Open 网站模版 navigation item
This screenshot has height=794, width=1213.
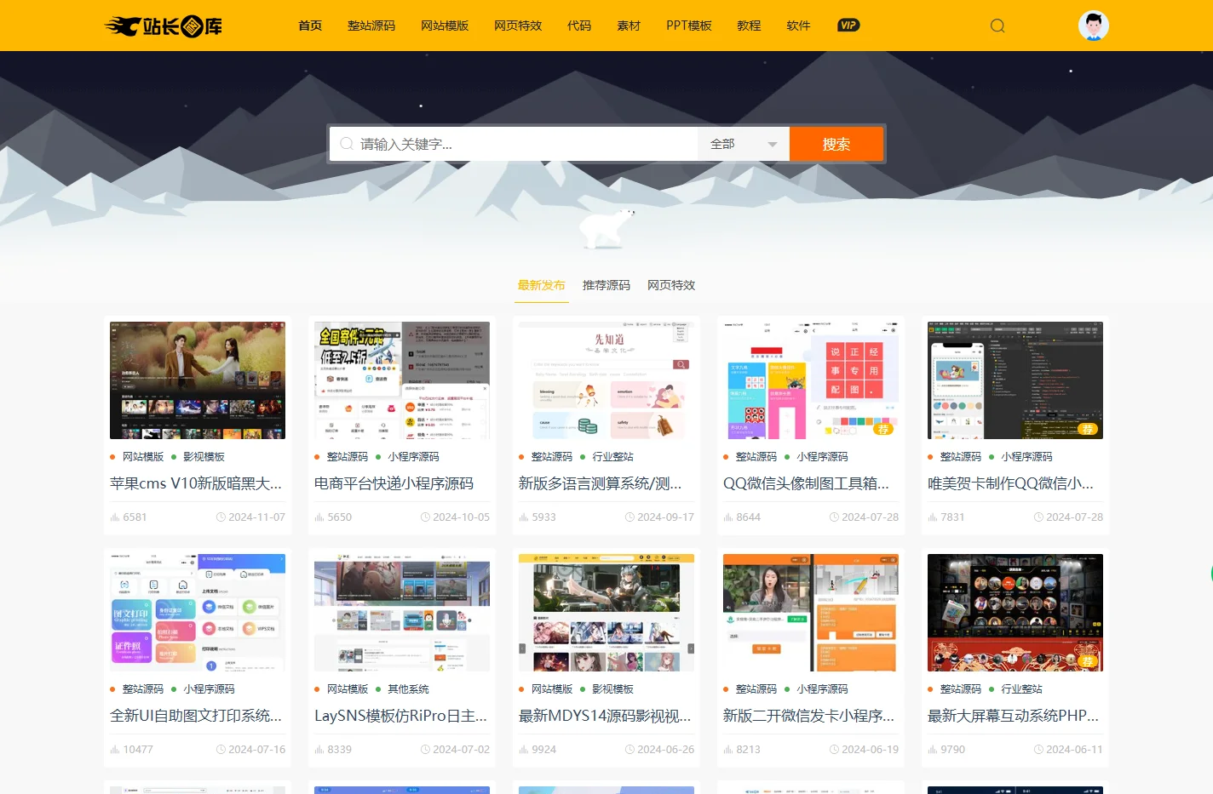(x=445, y=26)
